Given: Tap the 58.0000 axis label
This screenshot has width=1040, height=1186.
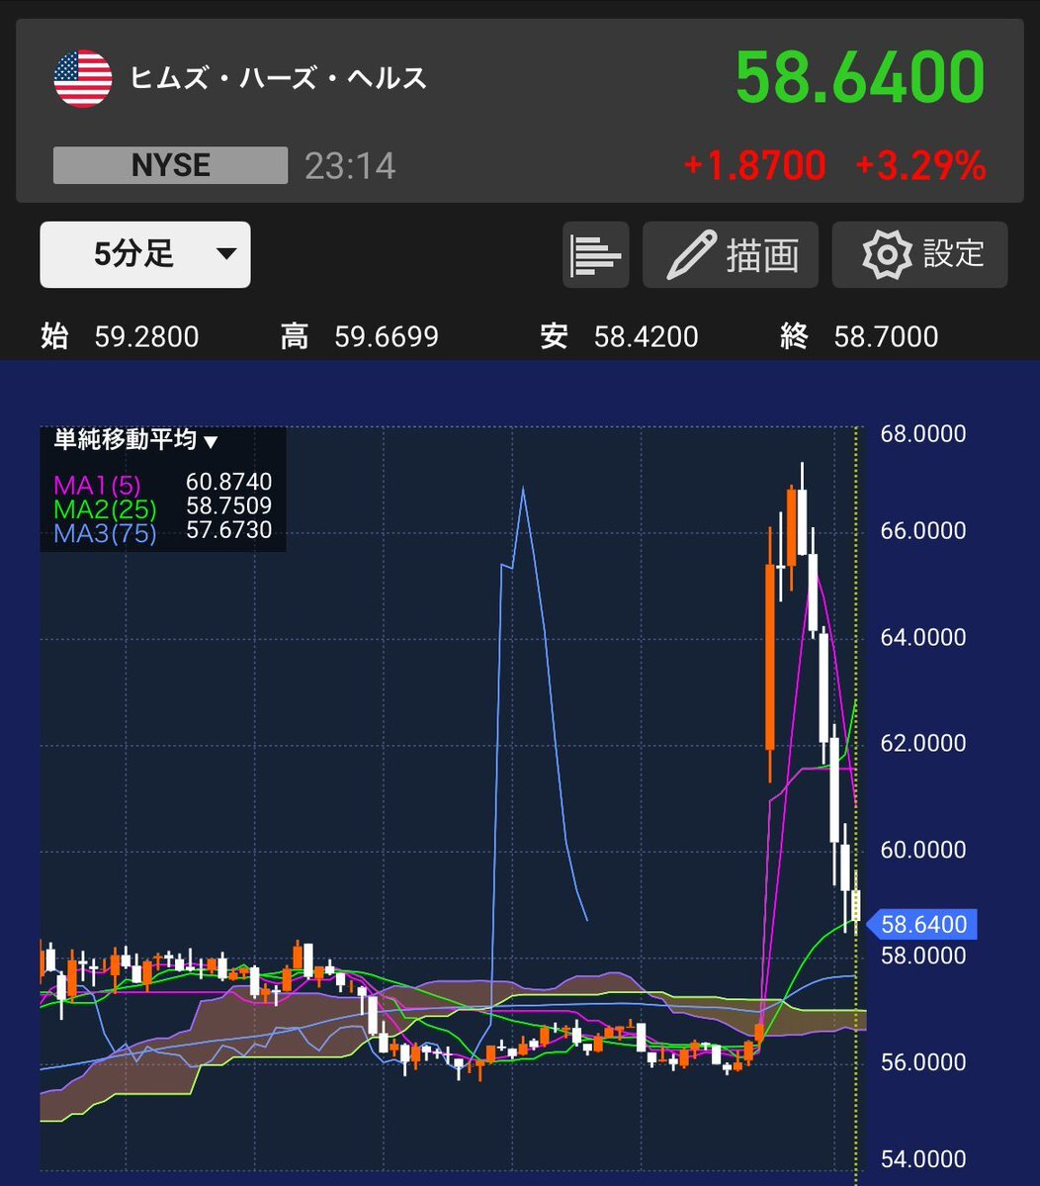Looking at the screenshot, I should pyautogui.click(x=922, y=957).
